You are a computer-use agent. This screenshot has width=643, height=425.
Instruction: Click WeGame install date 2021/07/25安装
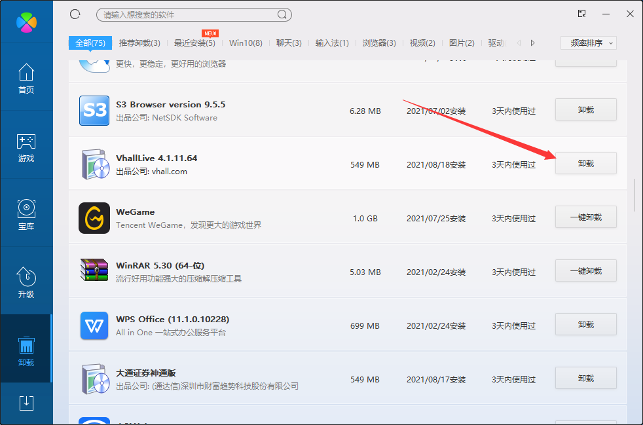pyautogui.click(x=436, y=219)
